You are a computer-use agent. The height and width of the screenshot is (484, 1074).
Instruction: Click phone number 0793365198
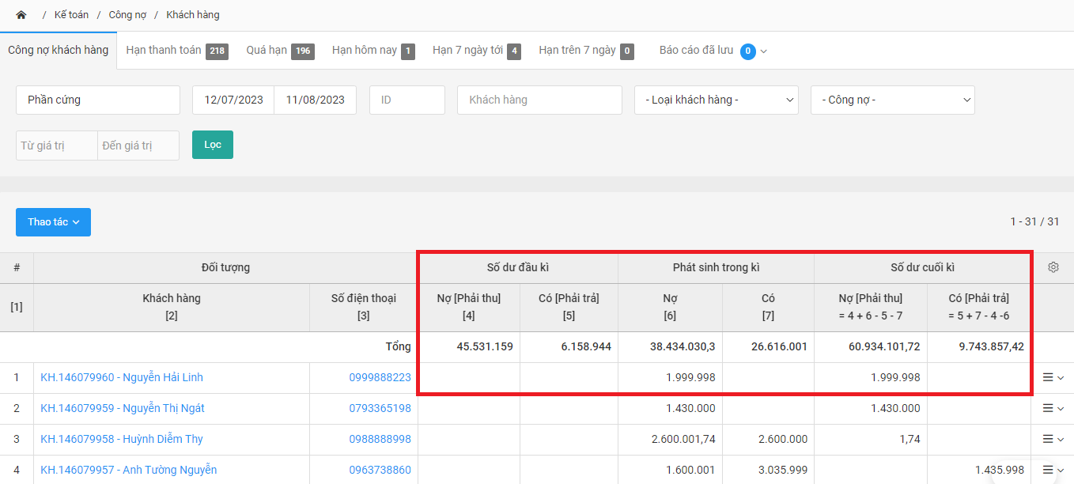tap(380, 408)
